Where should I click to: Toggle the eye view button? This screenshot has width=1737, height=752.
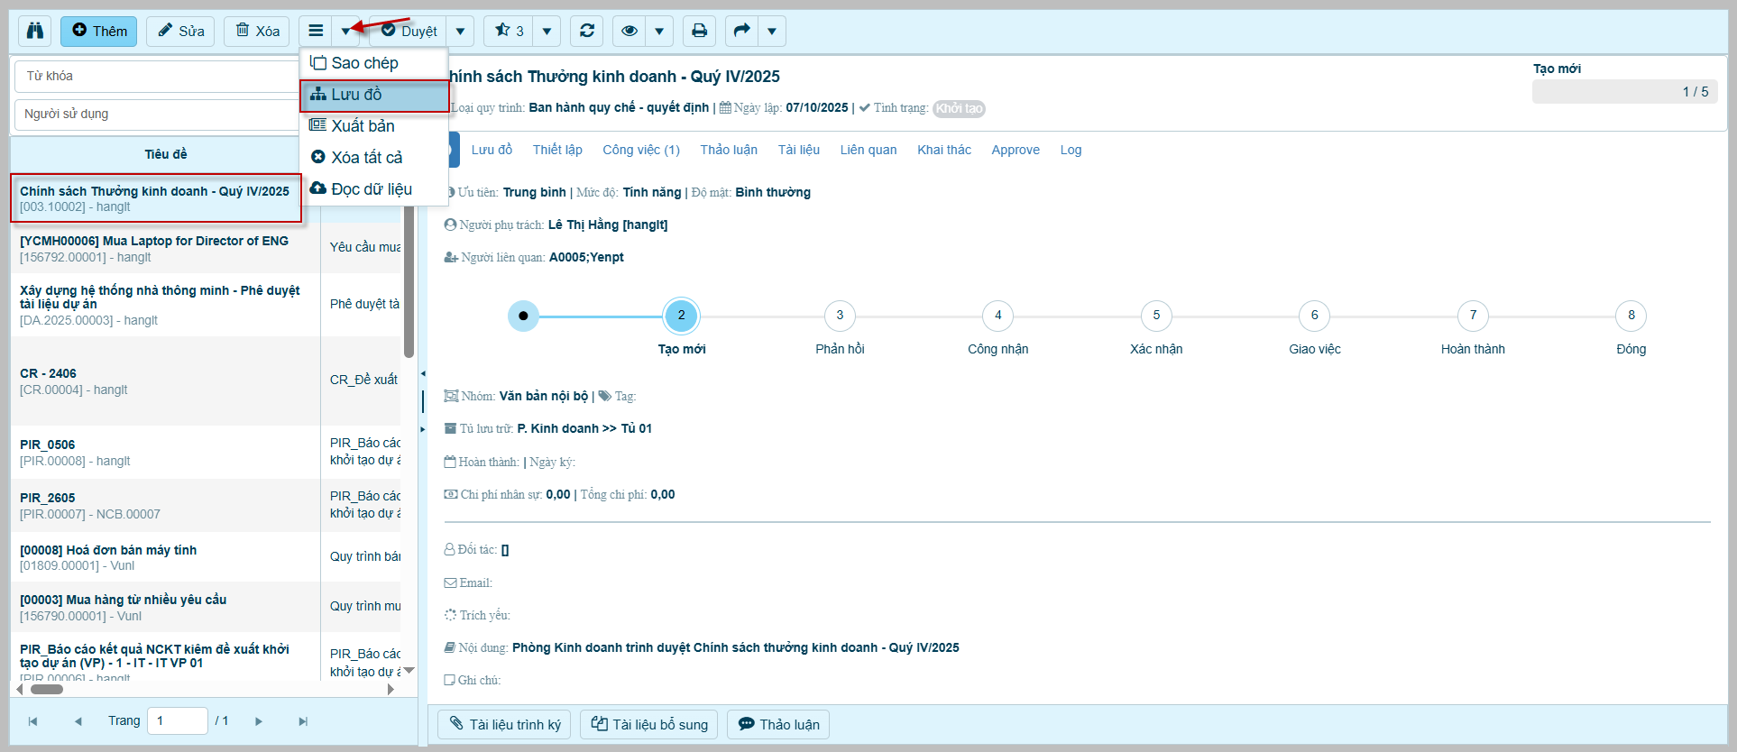click(x=630, y=31)
